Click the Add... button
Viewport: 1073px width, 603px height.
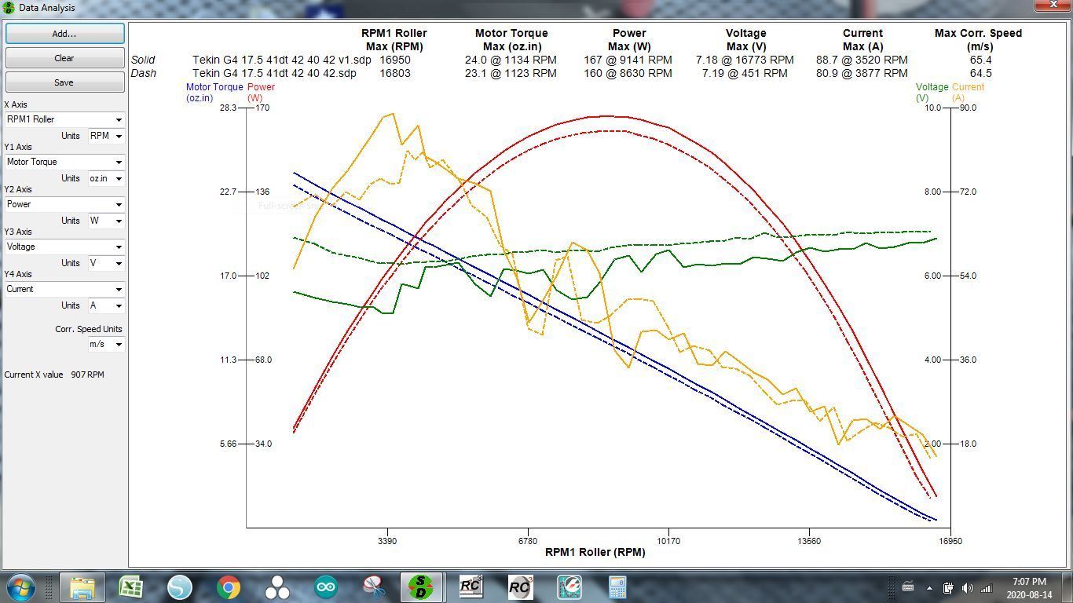pyautogui.click(x=64, y=34)
